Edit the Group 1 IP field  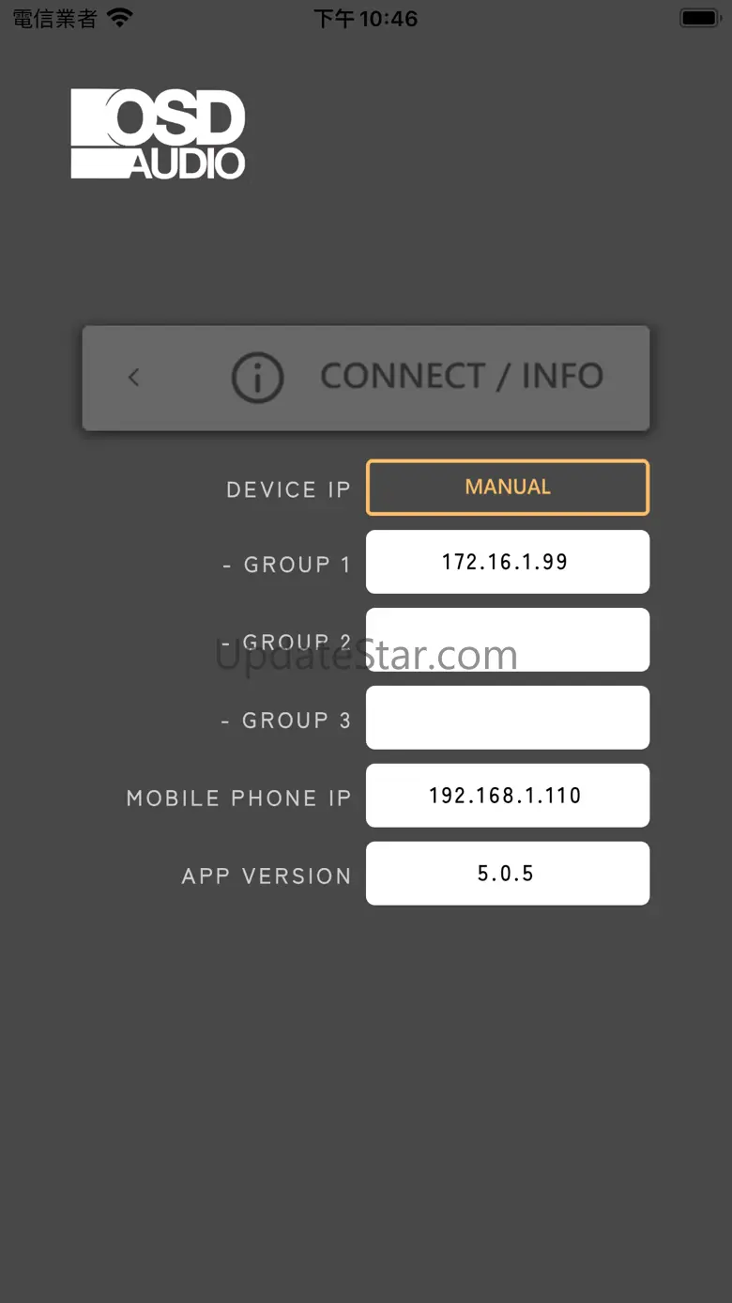click(508, 562)
